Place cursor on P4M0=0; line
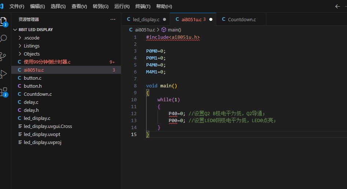The image size is (347, 189). tap(156, 65)
